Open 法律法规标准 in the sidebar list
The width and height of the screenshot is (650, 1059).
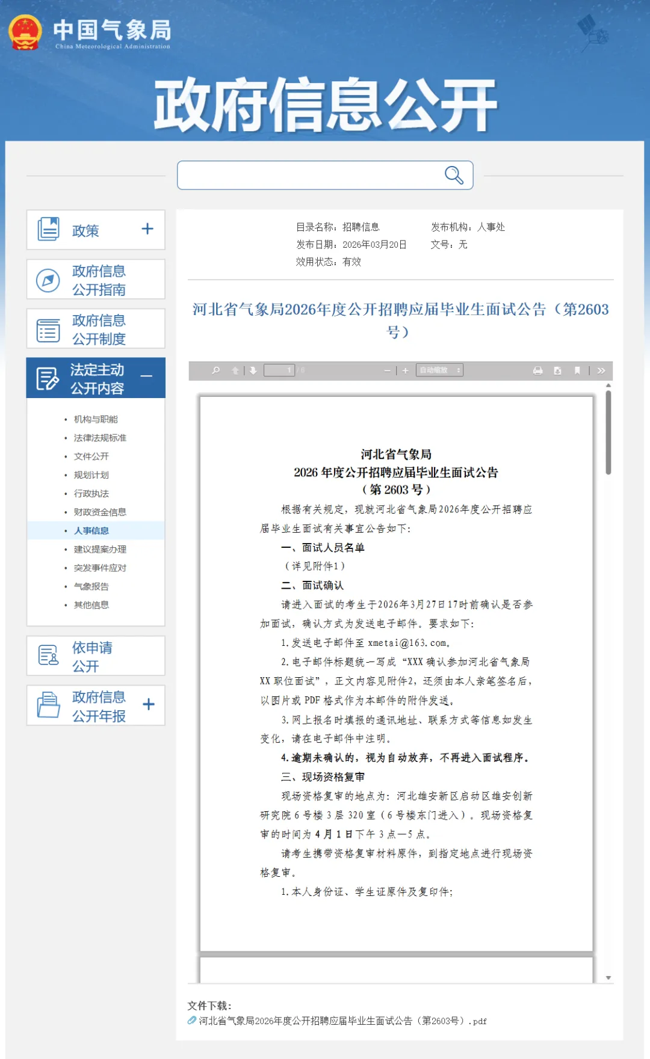(100, 438)
